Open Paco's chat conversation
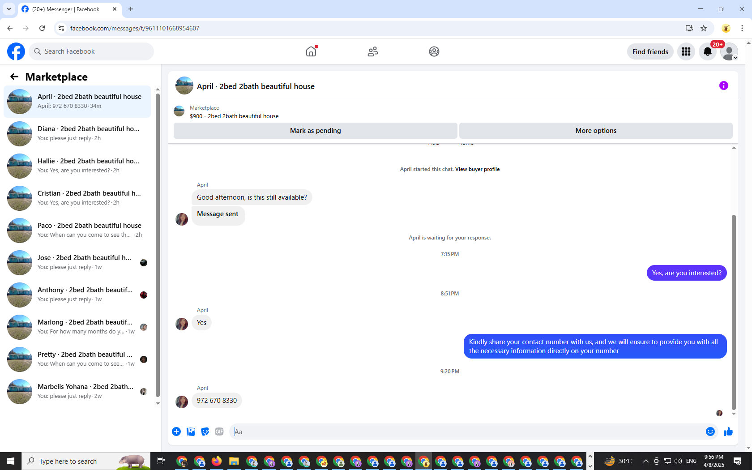752x470 pixels. (x=77, y=231)
